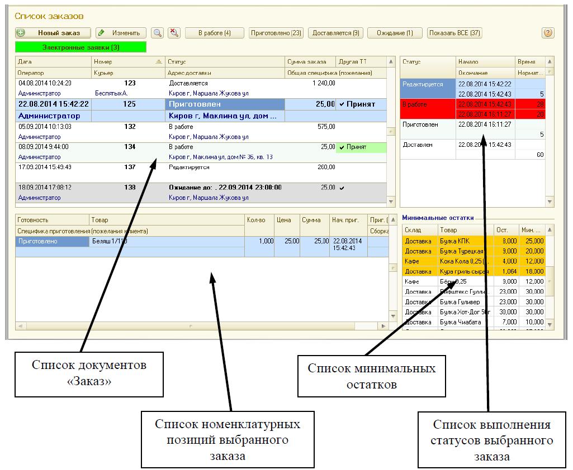This screenshot has width=573, height=470.
Task: Open Электронные заявки (3)
Action: tap(80, 47)
